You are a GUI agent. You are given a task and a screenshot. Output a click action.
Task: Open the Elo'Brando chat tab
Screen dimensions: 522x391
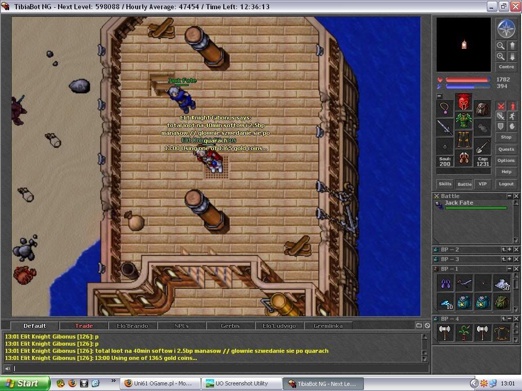pyautogui.click(x=132, y=326)
